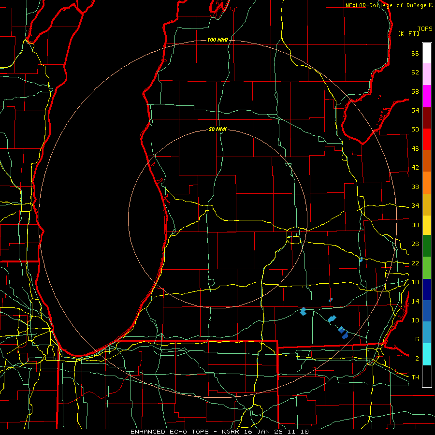
Task: Click the magenta legend color block
Action: point(427,96)
